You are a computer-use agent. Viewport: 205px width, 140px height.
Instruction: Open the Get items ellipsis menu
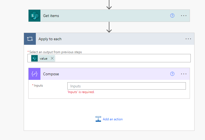(x=184, y=16)
